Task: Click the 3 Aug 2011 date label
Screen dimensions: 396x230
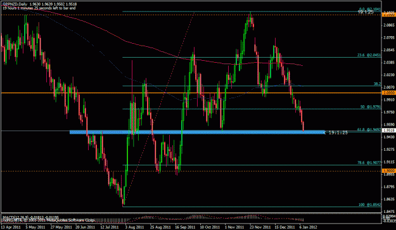Action: (x=134, y=227)
